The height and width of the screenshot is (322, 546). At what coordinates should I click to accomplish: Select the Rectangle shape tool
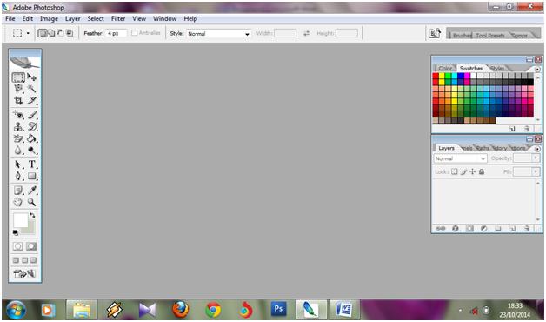coord(31,176)
